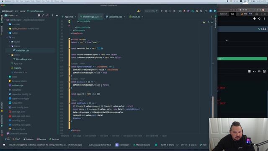This screenshot has width=268, height=151.
Task: Switch to App.vue editor tab
Action: [69, 17]
